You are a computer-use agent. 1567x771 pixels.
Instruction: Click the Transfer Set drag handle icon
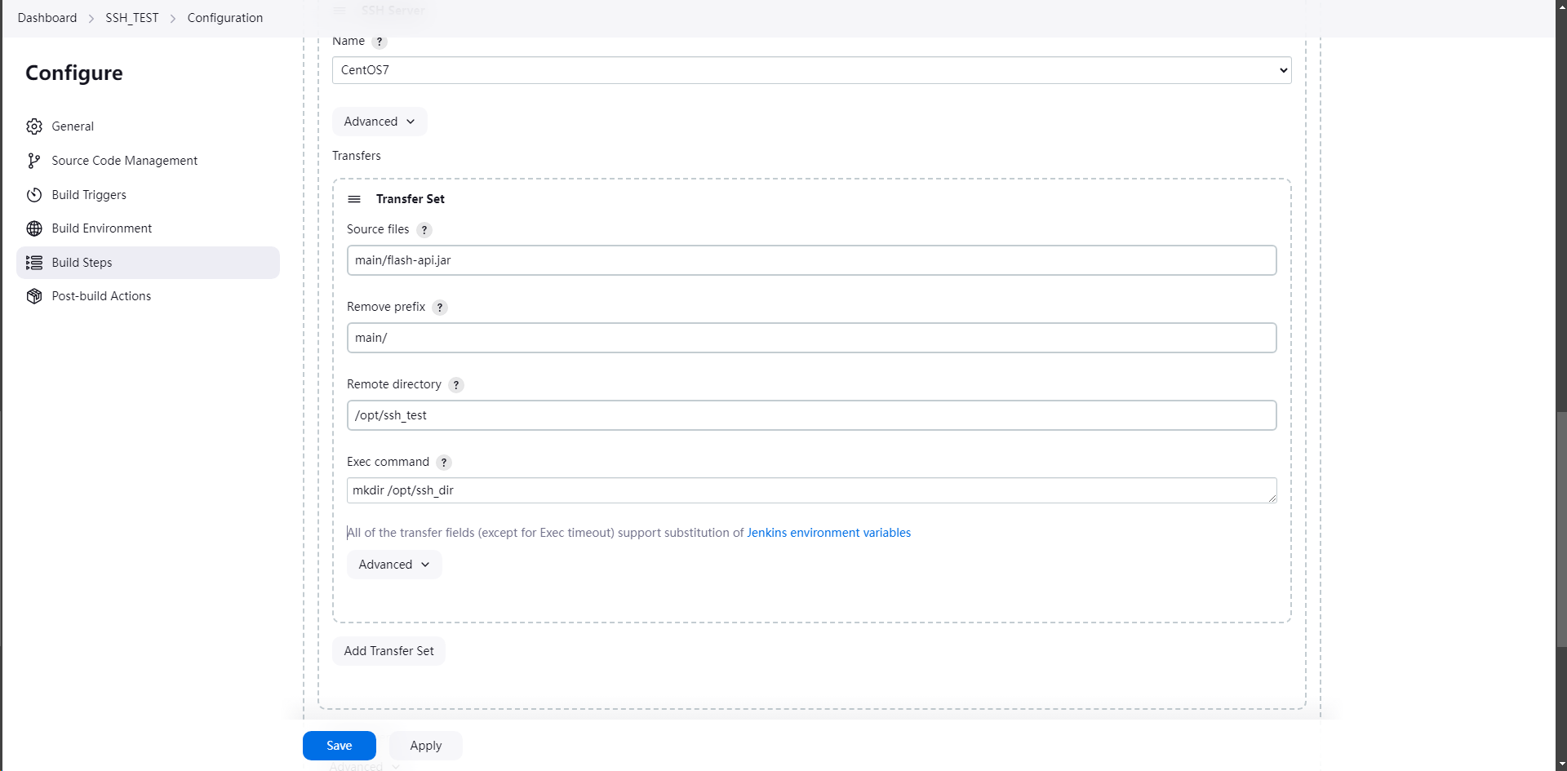(354, 199)
